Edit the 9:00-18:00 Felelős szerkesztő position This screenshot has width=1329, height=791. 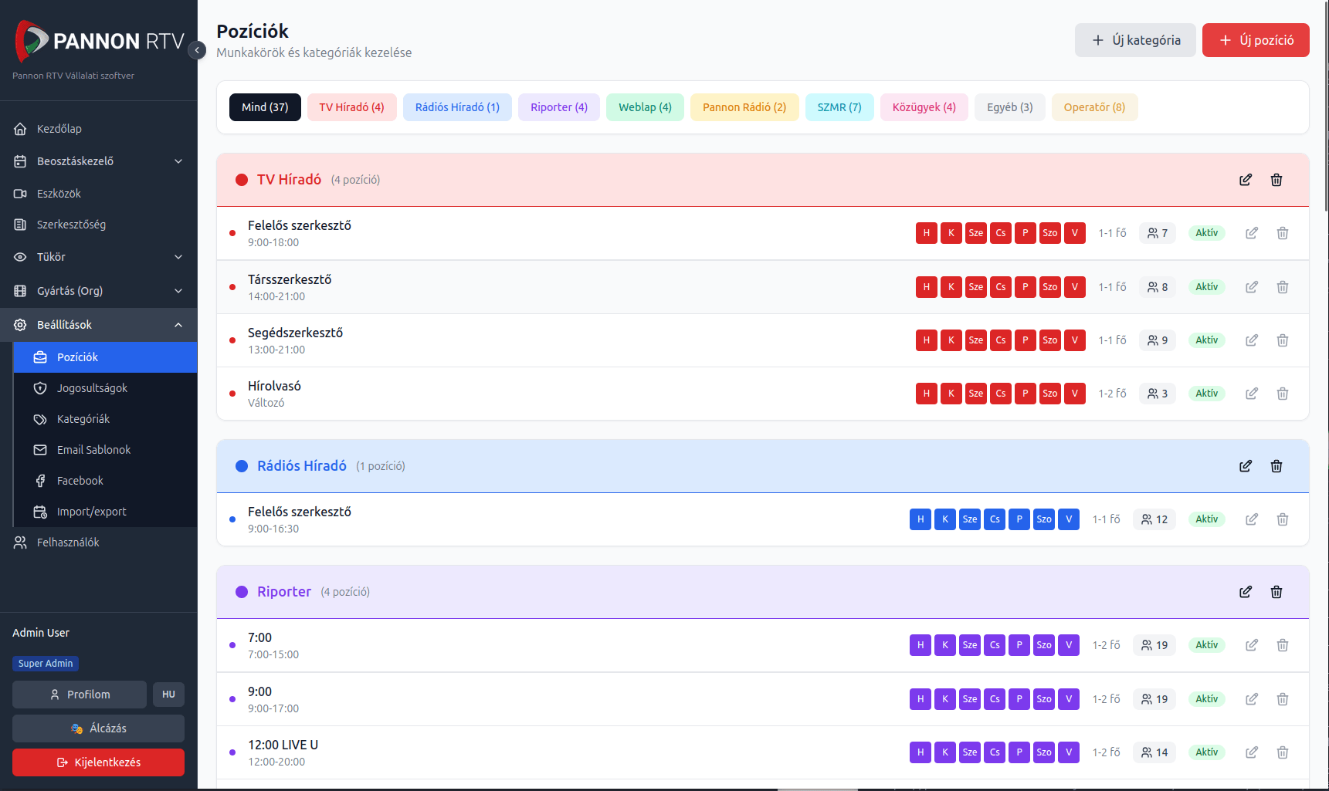1252,233
